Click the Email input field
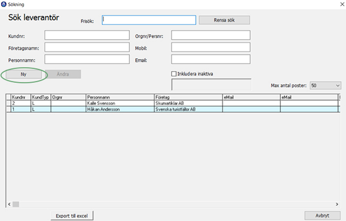Viewport: 346px width, 221px height. (211, 59)
